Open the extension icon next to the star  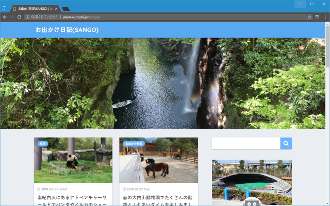[317, 17]
